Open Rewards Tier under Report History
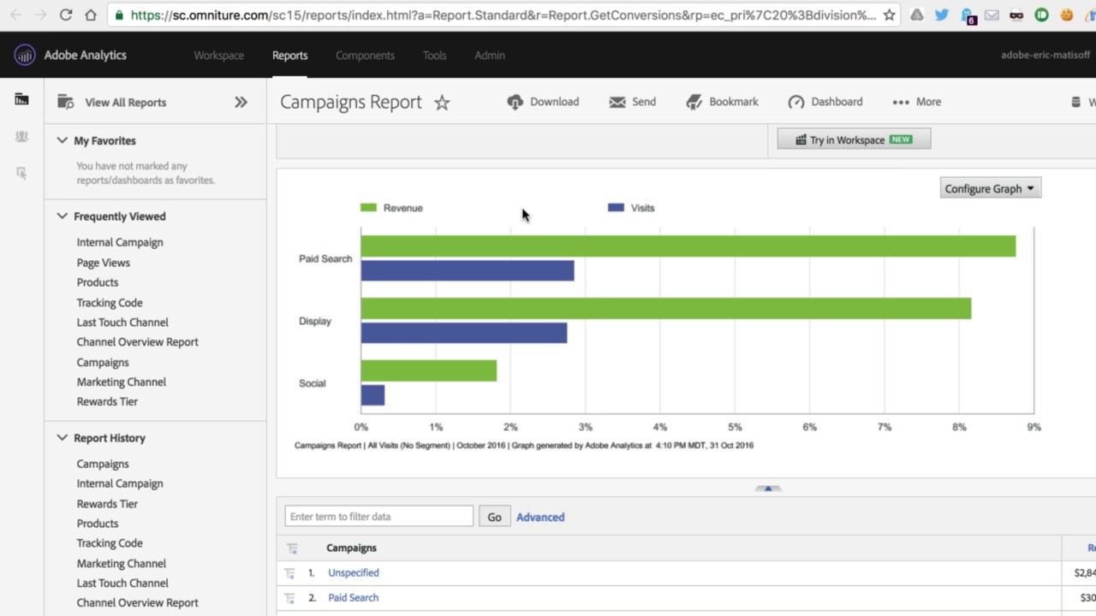Screen dimensions: 1096x616 107,504
